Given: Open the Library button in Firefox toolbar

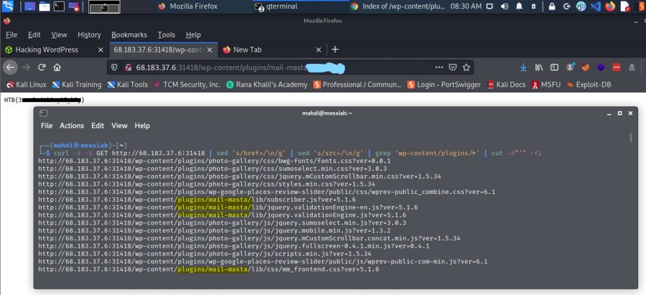Looking at the screenshot, I should [x=539, y=67].
